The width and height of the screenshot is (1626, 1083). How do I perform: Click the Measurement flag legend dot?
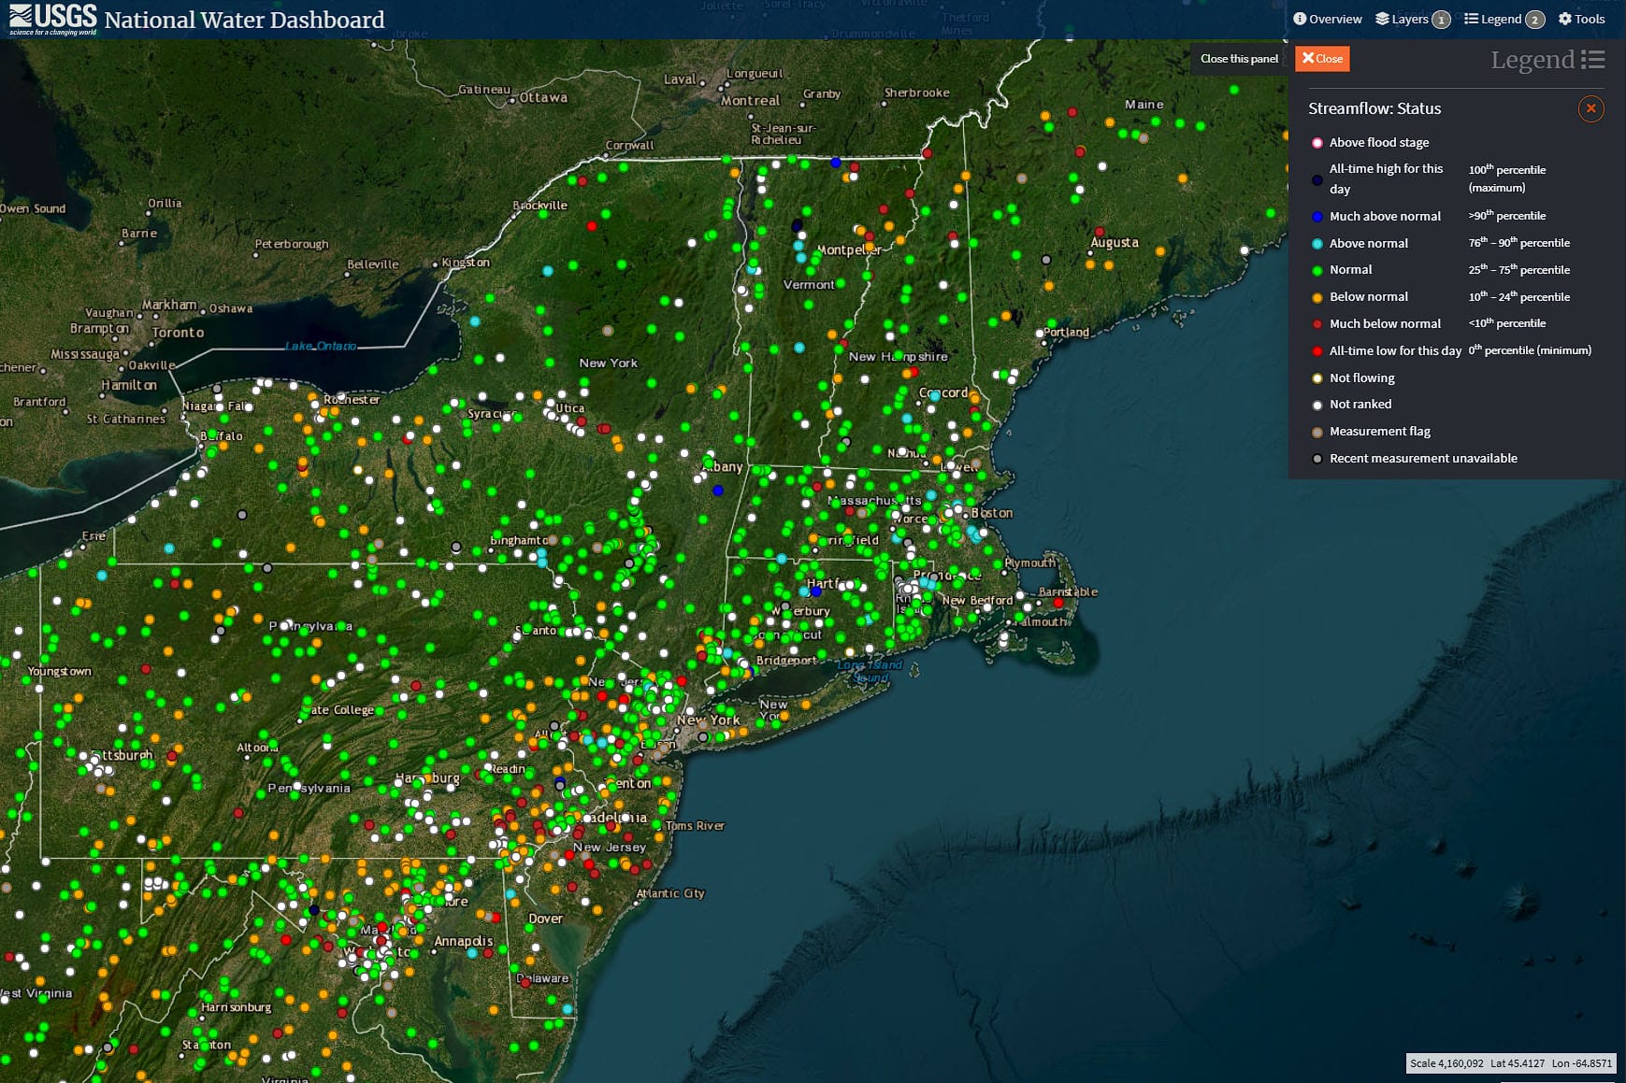point(1317,433)
